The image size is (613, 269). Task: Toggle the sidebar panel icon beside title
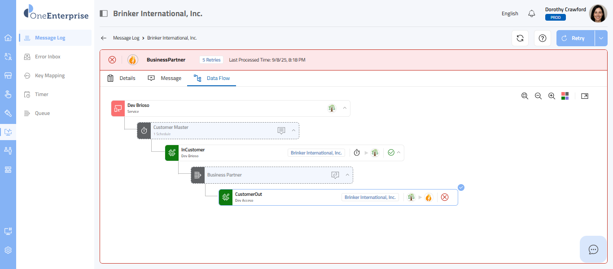[104, 13]
